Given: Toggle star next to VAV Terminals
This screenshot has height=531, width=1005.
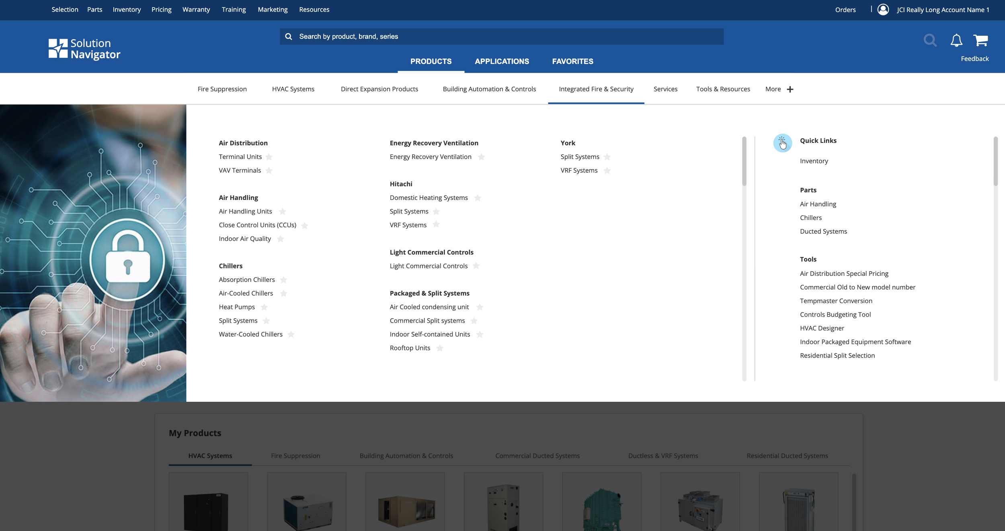Looking at the screenshot, I should coord(269,171).
